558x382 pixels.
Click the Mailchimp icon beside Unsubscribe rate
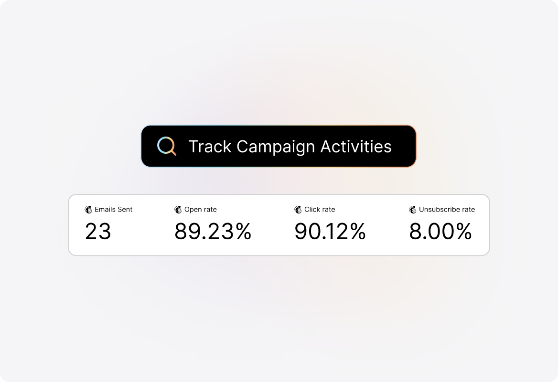(x=412, y=209)
